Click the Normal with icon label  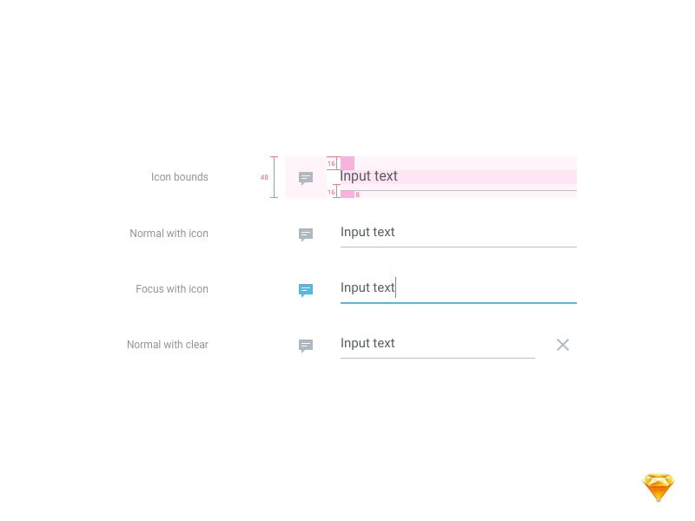point(169,234)
